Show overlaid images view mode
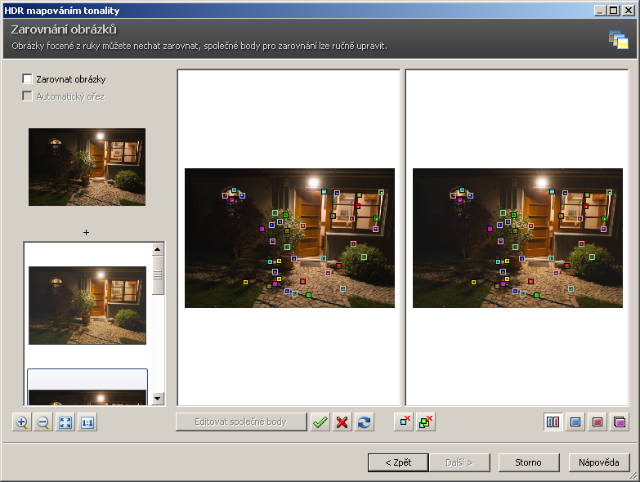 (x=620, y=422)
